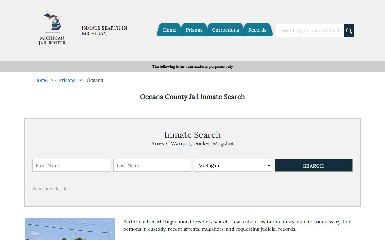The height and width of the screenshot is (240, 385).
Task: Click the Oceana County Jail Inmate Search title
Action: point(192,97)
